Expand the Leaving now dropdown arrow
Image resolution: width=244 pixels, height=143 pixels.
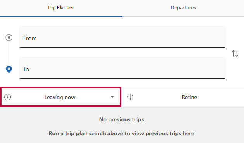pyautogui.click(x=112, y=97)
